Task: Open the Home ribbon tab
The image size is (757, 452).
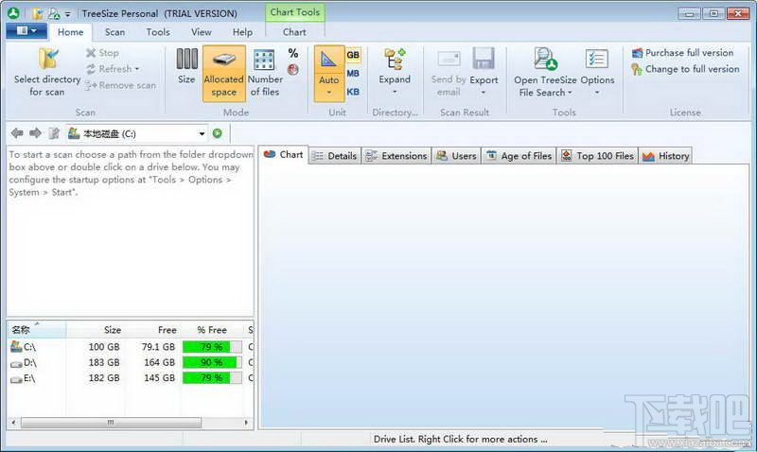Action: point(70,32)
